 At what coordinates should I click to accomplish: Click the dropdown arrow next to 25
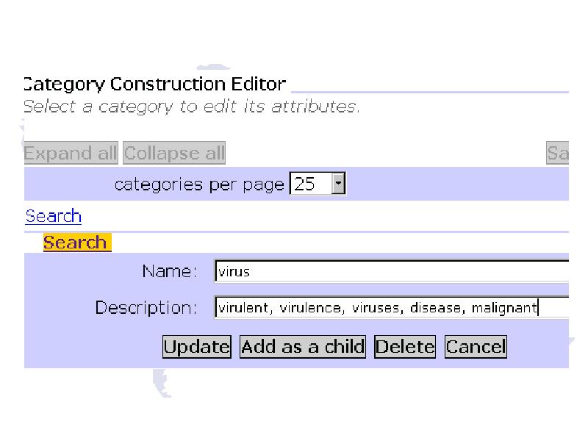338,184
